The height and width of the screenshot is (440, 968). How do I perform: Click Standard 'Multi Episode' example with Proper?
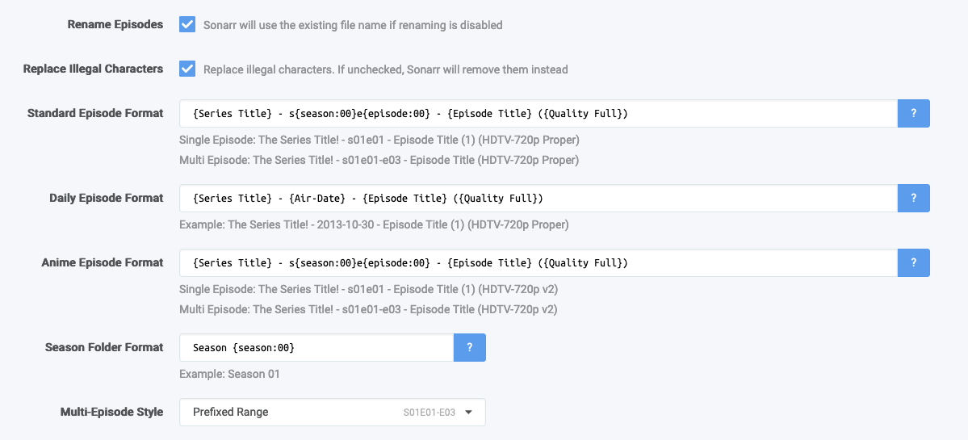[x=379, y=161]
